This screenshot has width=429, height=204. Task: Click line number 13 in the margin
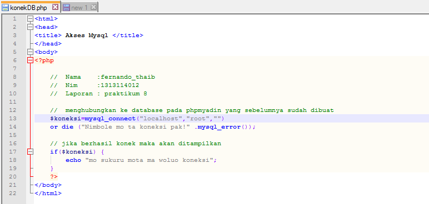pyautogui.click(x=13, y=119)
